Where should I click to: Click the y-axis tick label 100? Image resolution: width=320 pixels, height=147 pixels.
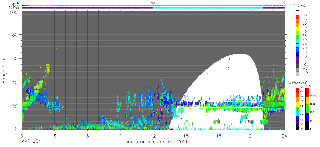[x=14, y=12]
